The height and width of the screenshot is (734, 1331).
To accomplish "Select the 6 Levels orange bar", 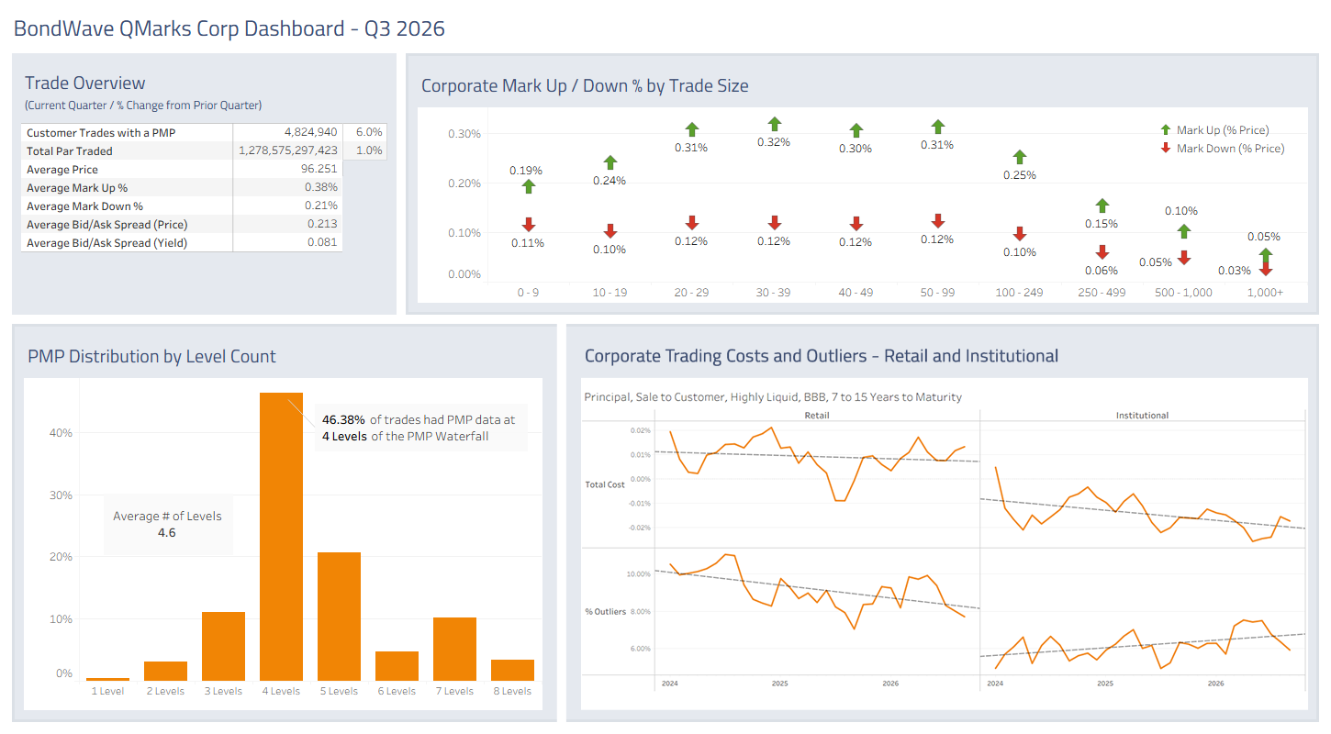I will tap(397, 666).
